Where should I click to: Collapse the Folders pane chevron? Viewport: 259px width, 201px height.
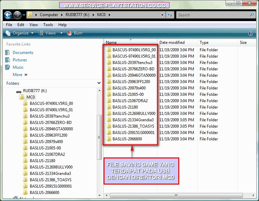coord(99,83)
